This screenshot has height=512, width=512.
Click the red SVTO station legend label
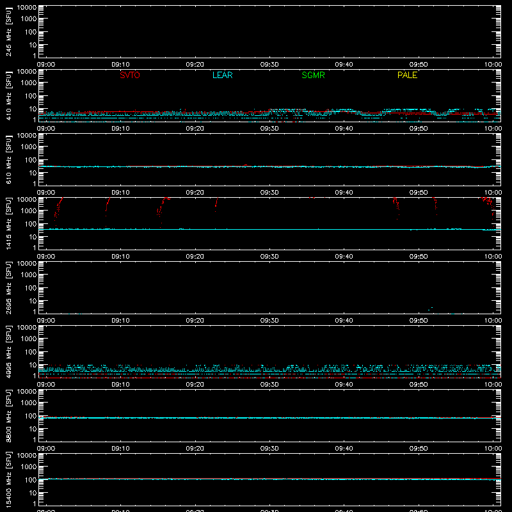pos(130,75)
